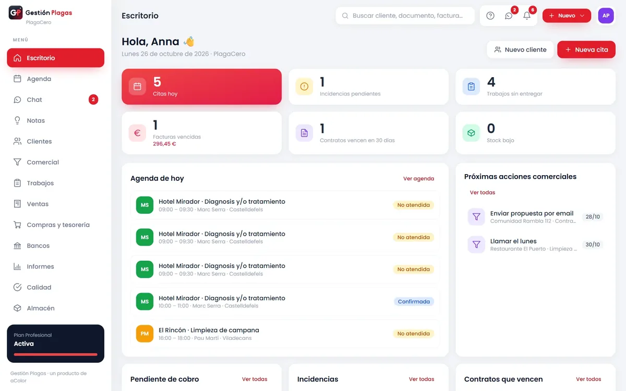Open Almacén in the sidebar

coord(55,308)
